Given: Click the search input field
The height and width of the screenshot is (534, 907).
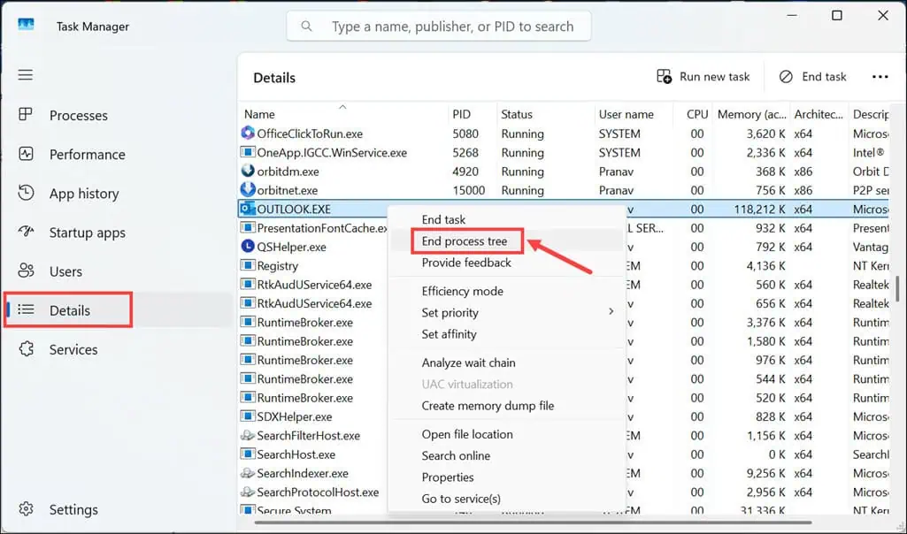Looking at the screenshot, I should [x=439, y=26].
